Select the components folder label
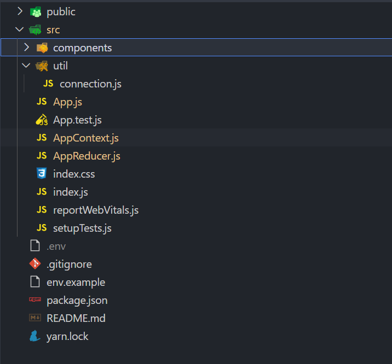 pyautogui.click(x=83, y=48)
